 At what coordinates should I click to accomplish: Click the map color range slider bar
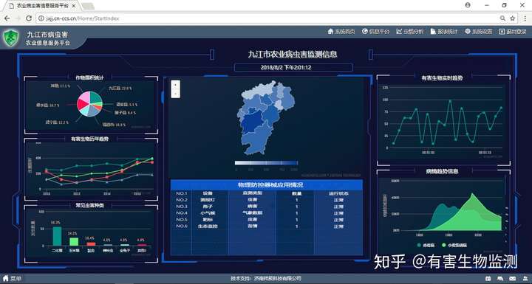pos(266,163)
